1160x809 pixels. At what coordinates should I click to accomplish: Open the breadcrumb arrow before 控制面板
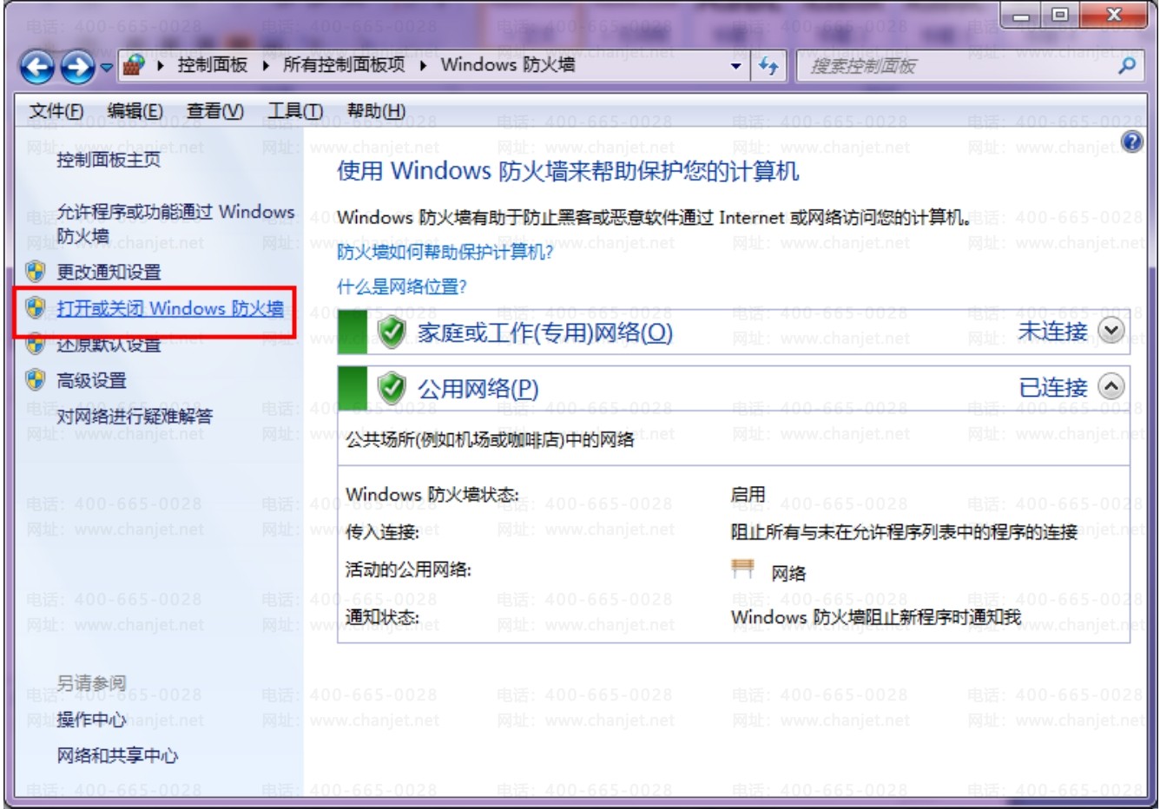point(161,65)
